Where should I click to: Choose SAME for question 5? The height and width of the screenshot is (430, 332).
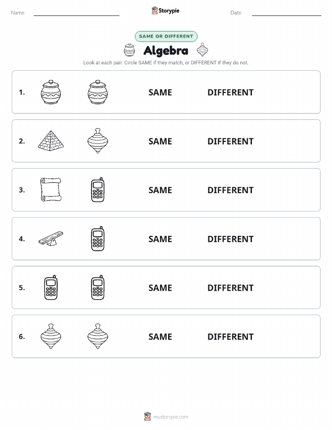pos(160,287)
